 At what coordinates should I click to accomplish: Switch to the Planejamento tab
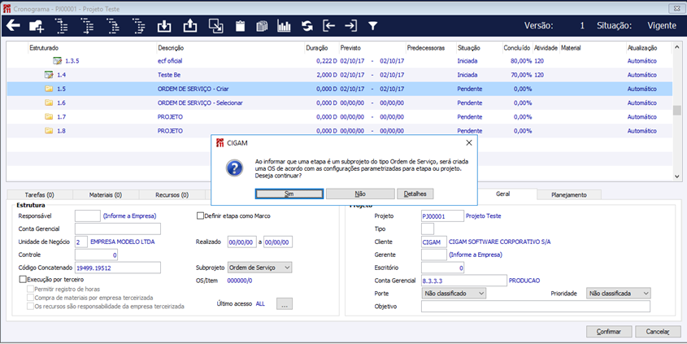(x=569, y=195)
